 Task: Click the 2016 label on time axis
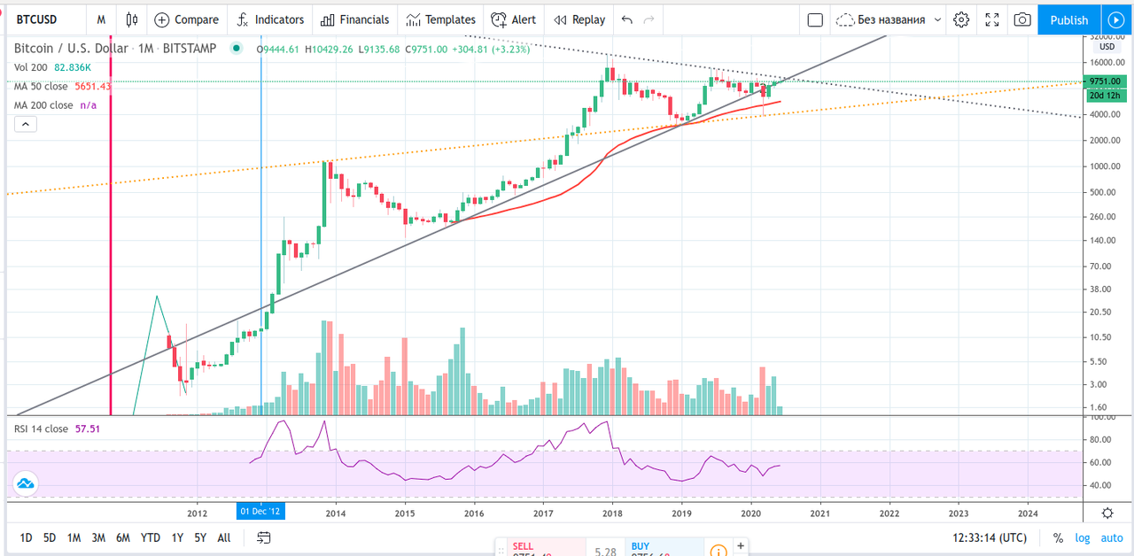click(x=474, y=513)
